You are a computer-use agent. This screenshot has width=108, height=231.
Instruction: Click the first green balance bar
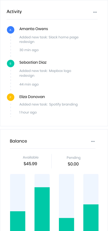(18, 221)
